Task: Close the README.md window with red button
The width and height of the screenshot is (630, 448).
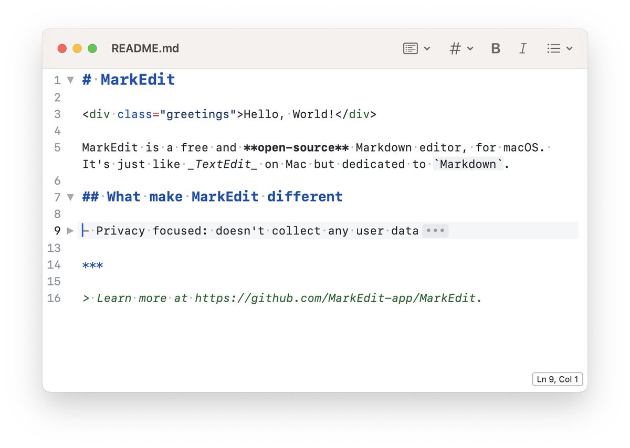Action: coord(62,48)
